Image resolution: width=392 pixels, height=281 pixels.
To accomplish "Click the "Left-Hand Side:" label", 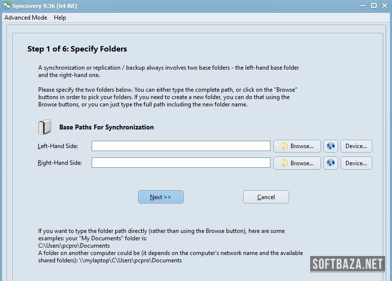I will tap(58, 146).
